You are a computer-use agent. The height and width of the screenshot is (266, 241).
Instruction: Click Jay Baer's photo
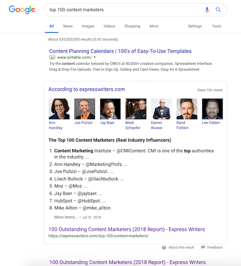point(110,109)
